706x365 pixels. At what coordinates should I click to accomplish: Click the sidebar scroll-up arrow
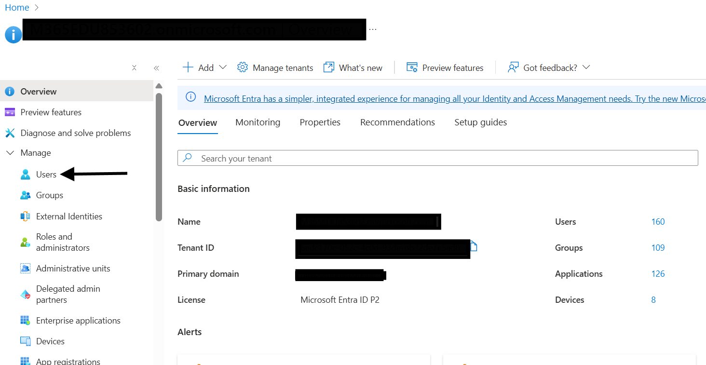coord(159,86)
